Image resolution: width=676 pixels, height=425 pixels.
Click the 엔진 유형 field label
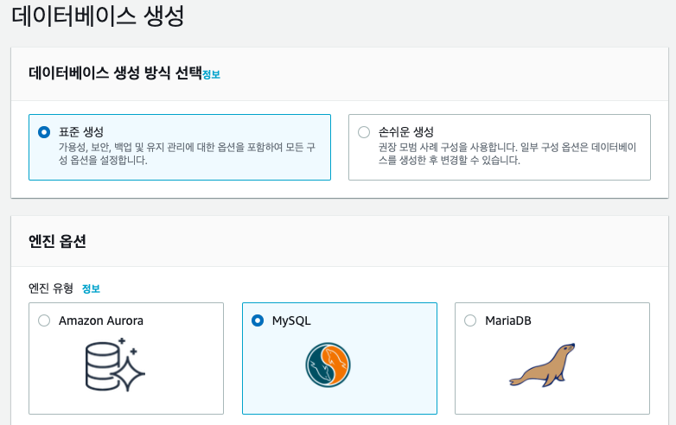tap(51, 288)
